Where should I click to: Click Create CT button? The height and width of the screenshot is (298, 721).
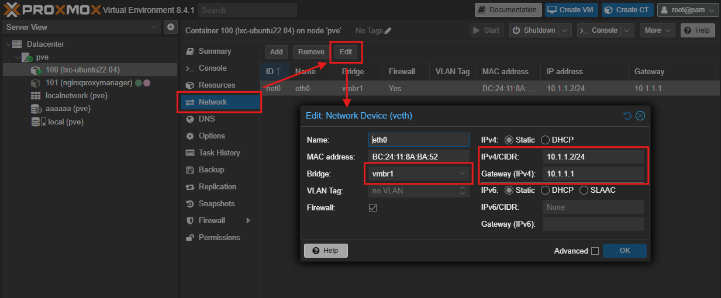click(x=628, y=10)
